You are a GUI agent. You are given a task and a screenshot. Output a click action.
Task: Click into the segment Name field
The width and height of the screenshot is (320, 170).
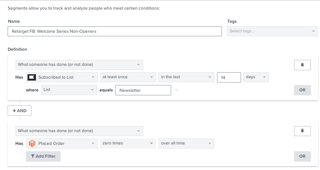coord(115,32)
